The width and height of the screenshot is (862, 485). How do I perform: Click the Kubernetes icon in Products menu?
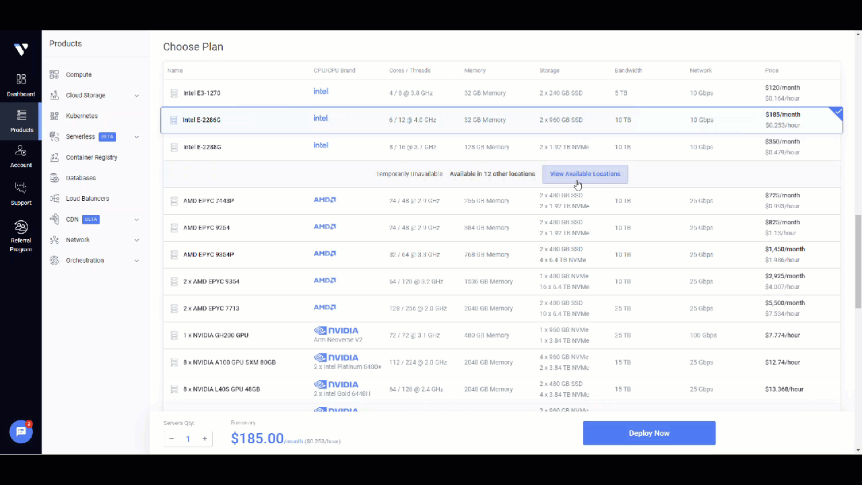click(x=54, y=116)
